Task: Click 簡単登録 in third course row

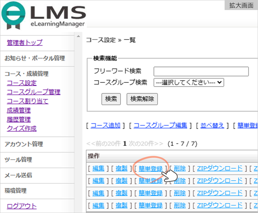Action: point(151,193)
